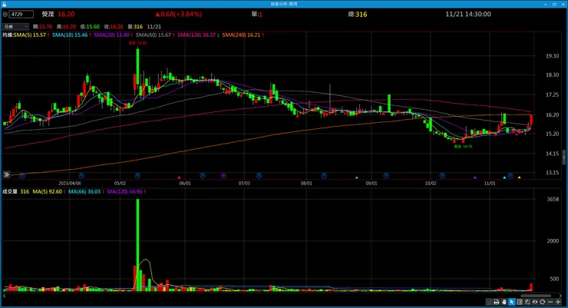Click the dimmed first toolbar icon
The image size is (568, 308).
[x=489, y=302]
